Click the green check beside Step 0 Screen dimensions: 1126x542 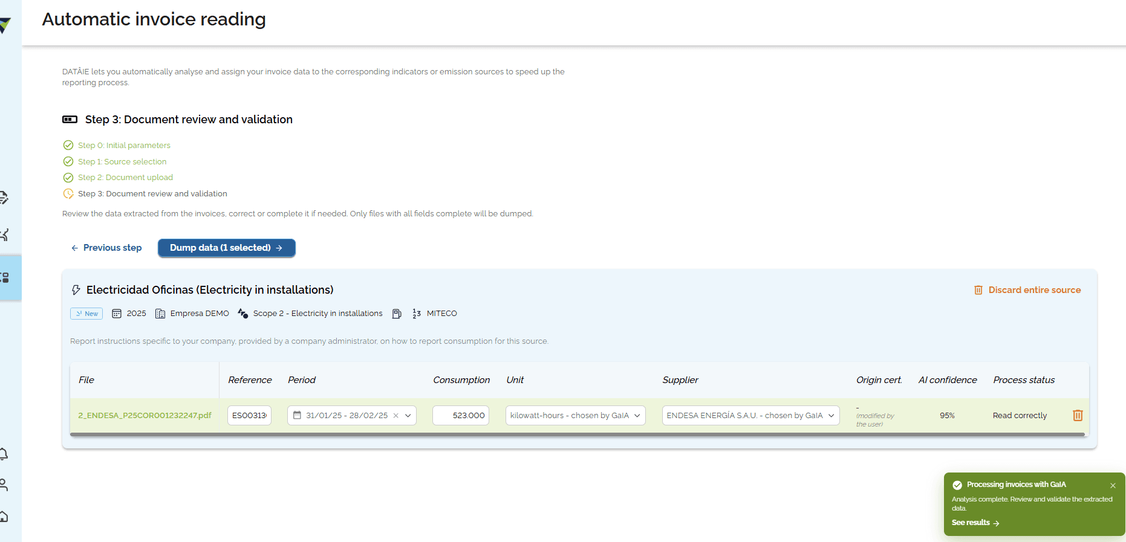(x=68, y=145)
